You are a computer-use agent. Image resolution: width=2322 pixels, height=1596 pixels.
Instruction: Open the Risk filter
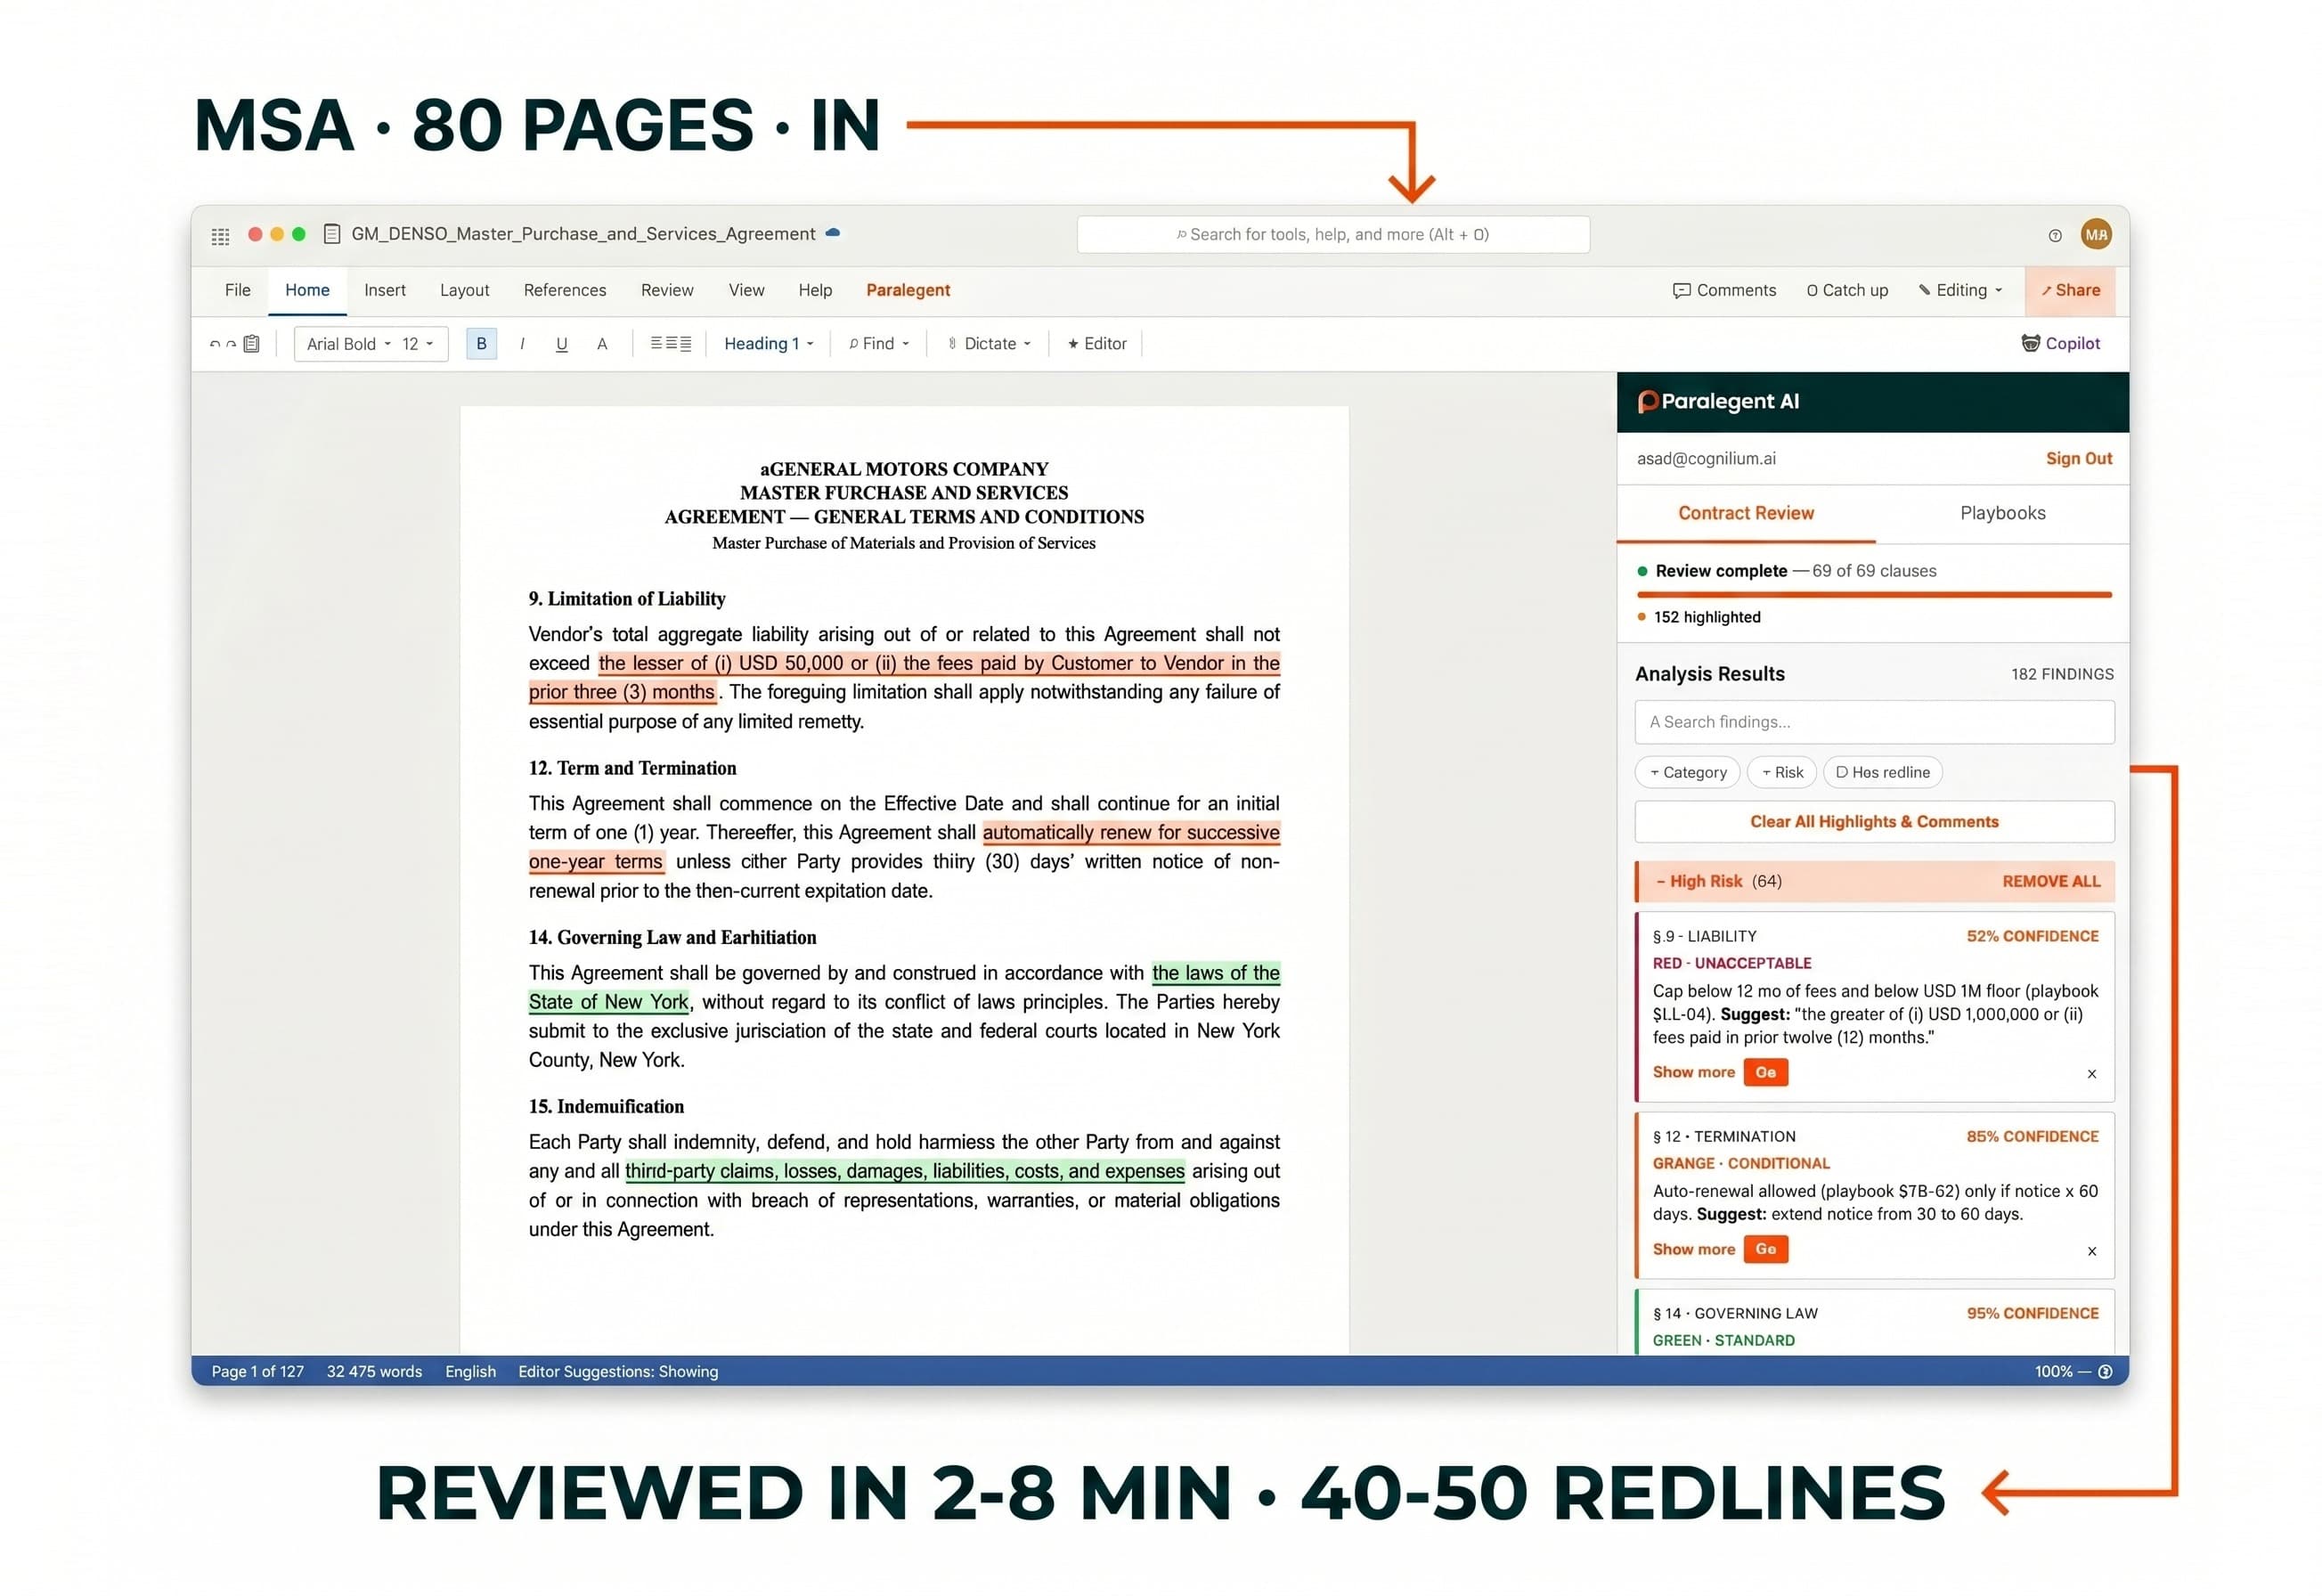pyautogui.click(x=1782, y=772)
